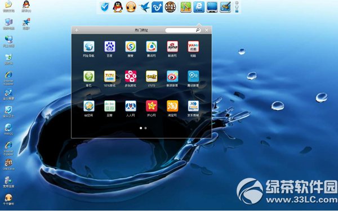Open Internet Explorer from the top dock
Image resolution: width=338 pixels, height=211 pixels.
[x=199, y=7]
